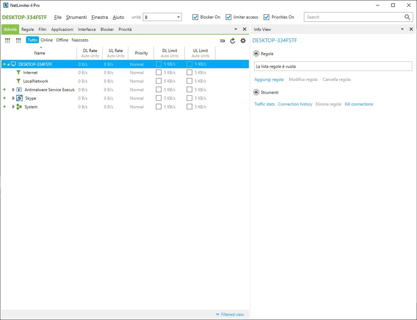The image size is (417, 320).
Task: Click the NetLimiter app logo icon
Action: (x=6, y=5)
